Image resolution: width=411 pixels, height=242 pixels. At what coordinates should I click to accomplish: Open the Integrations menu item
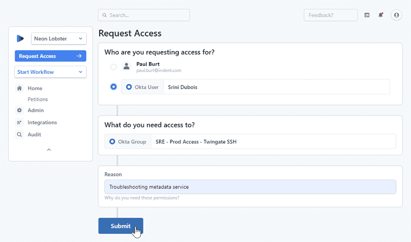42,123
